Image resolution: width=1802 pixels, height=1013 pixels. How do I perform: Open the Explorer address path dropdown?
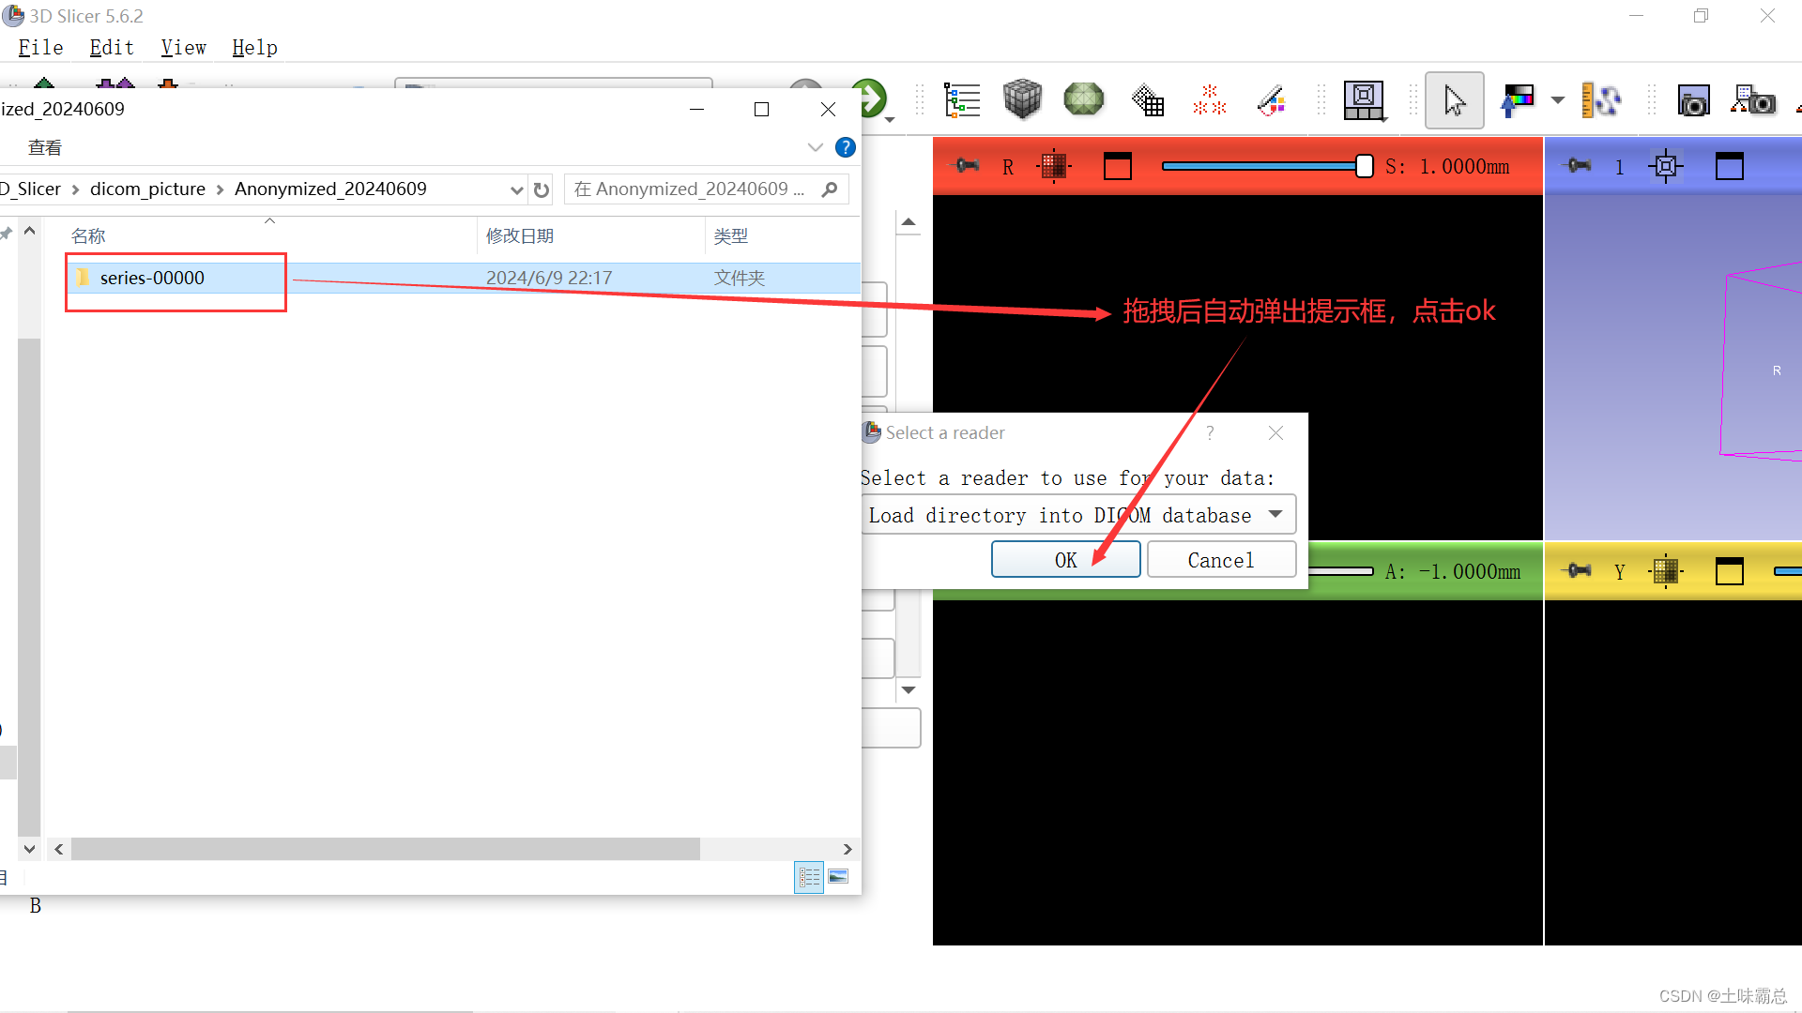click(x=516, y=189)
